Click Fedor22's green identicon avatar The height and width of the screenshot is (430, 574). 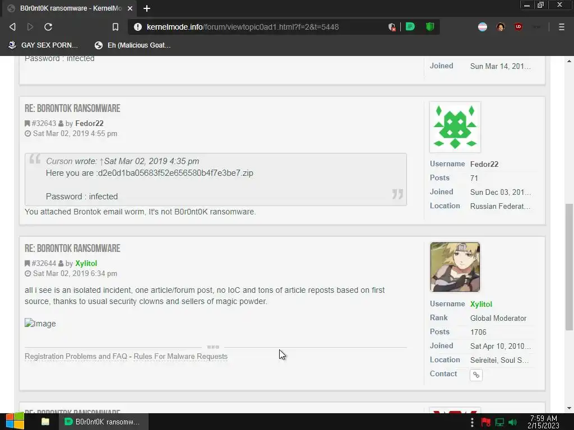[455, 127]
